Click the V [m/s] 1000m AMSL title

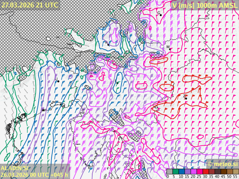pos(205,5)
